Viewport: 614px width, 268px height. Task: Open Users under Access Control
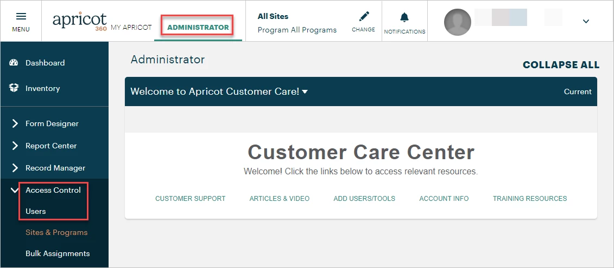36,211
